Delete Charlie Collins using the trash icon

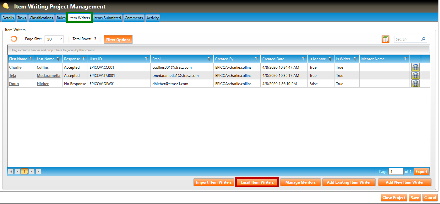(x=415, y=67)
